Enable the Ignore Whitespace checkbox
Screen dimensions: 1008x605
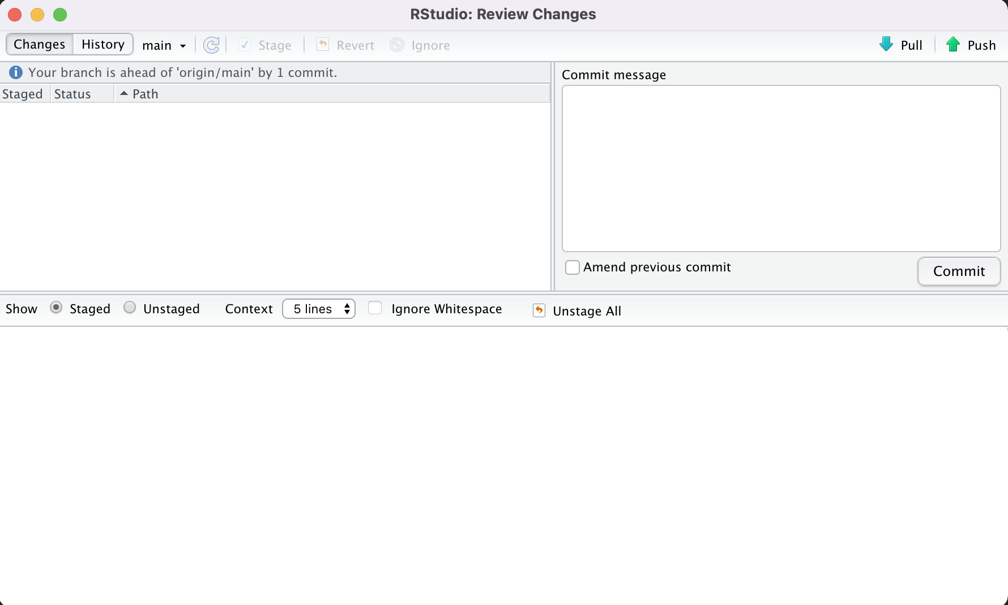tap(375, 308)
